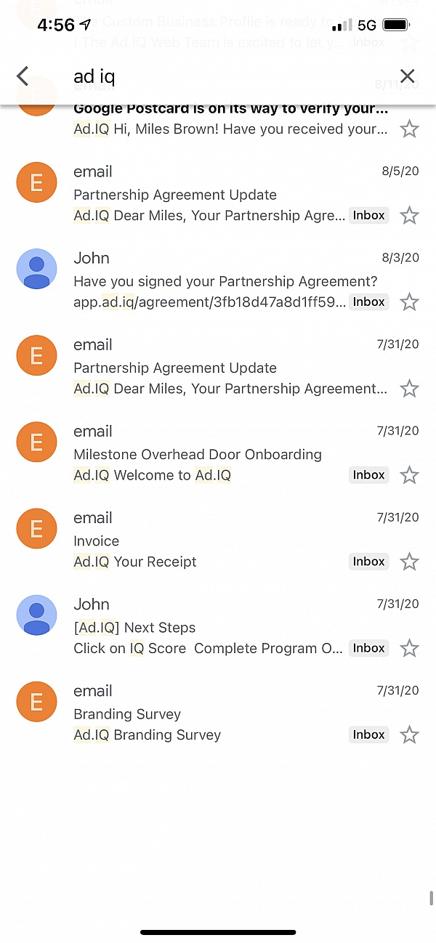Viewport: 436px width, 943px height.
Task: Star the '[Ad.IQ] Next Steps' email
Action: pos(410,648)
